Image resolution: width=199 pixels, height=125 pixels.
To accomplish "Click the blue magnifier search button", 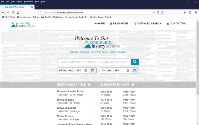I will coord(135,62).
